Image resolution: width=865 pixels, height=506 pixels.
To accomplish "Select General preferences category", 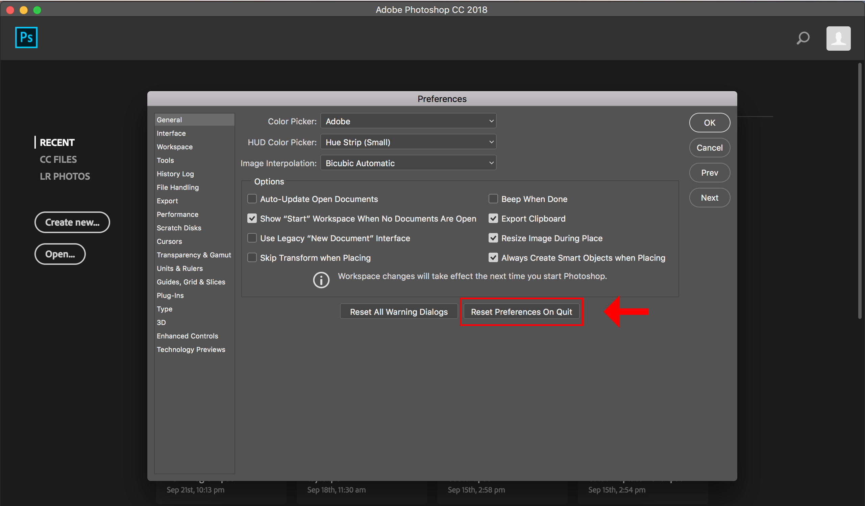I will 194,120.
